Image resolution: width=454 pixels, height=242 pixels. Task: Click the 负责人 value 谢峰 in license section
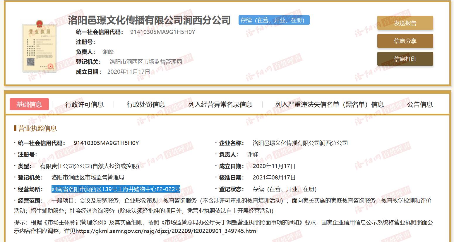pos(253,154)
